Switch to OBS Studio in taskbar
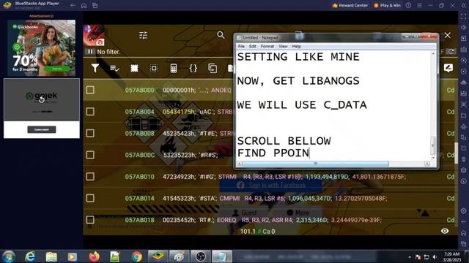 [200, 256]
